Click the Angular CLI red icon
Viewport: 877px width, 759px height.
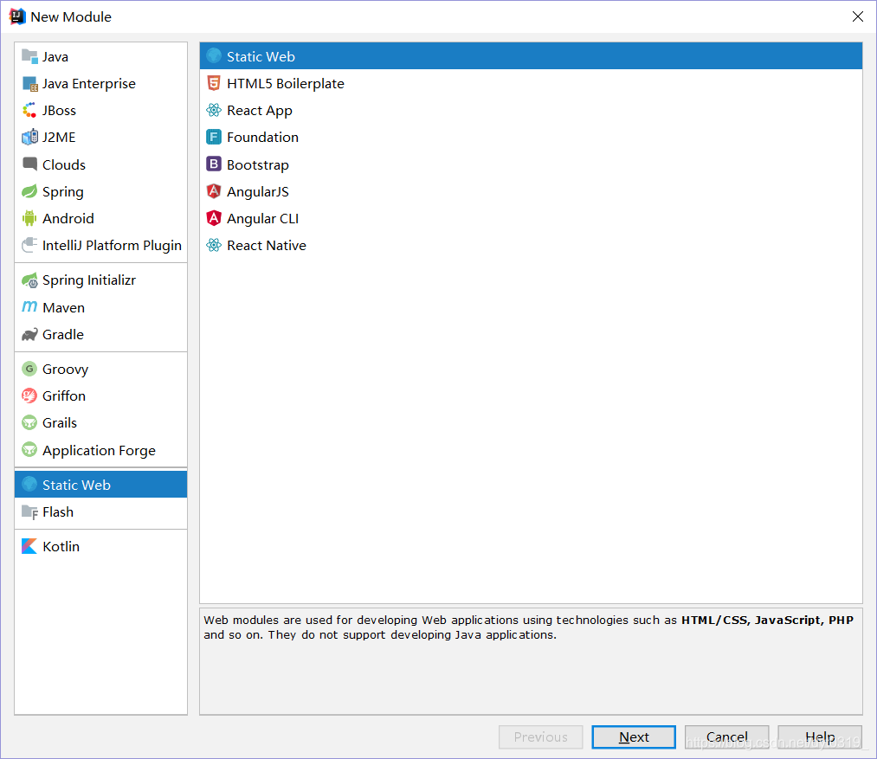point(214,218)
